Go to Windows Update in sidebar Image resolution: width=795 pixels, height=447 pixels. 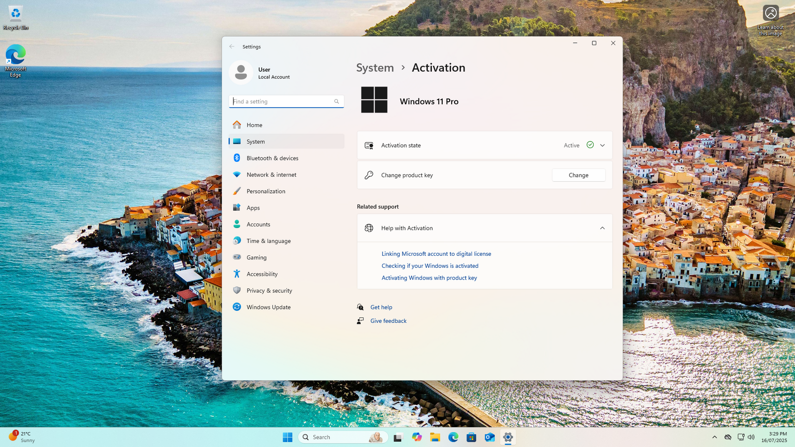click(268, 307)
